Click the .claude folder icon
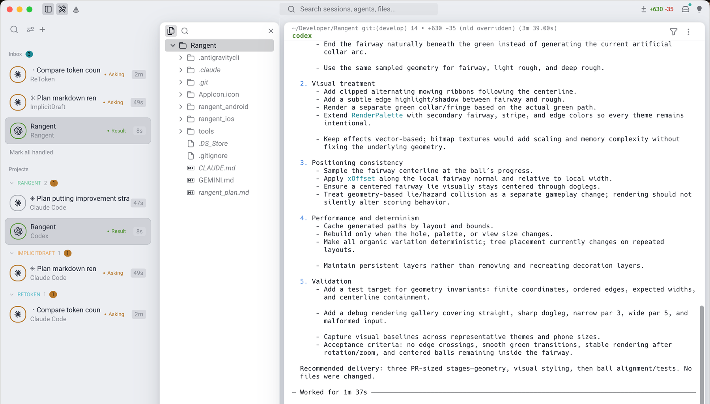The image size is (710, 404). [191, 70]
